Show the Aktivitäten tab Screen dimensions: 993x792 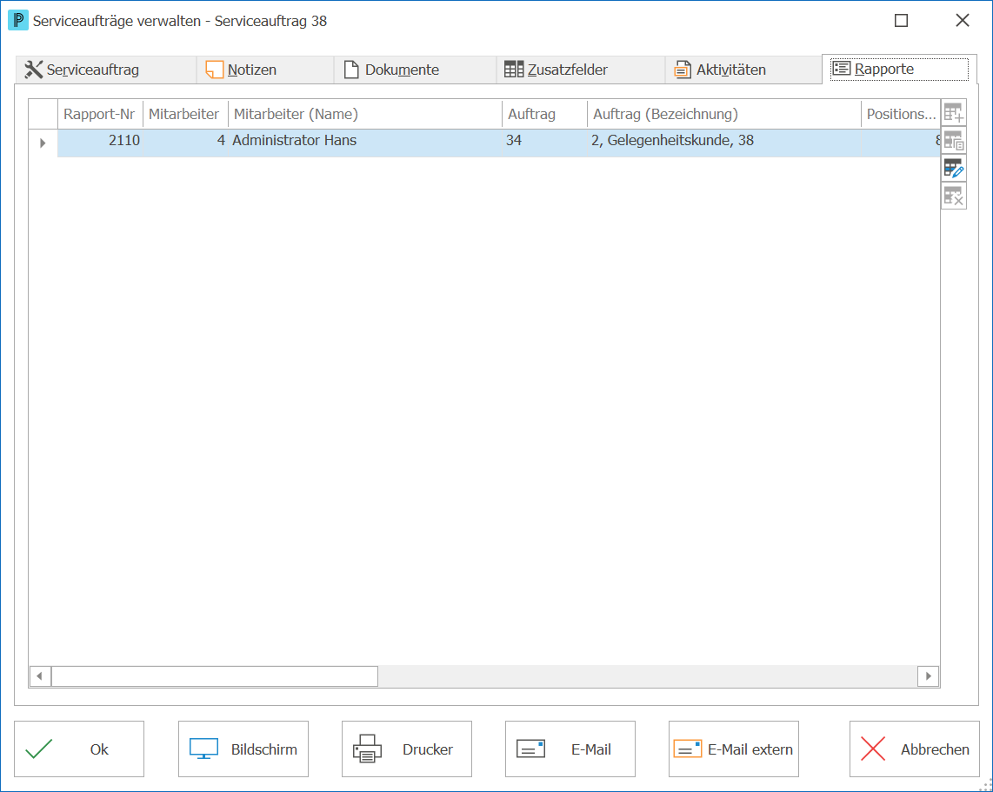pos(743,70)
